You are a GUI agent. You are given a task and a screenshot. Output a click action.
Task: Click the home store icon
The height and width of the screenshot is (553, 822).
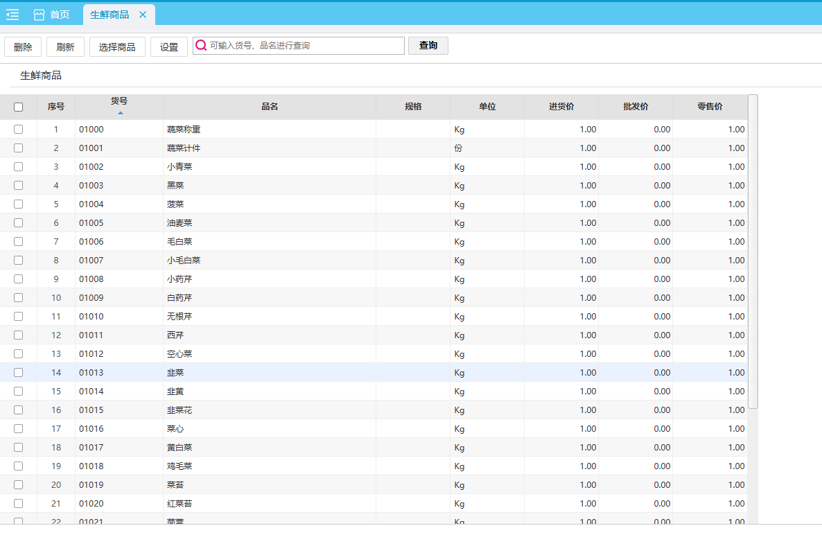[39, 15]
